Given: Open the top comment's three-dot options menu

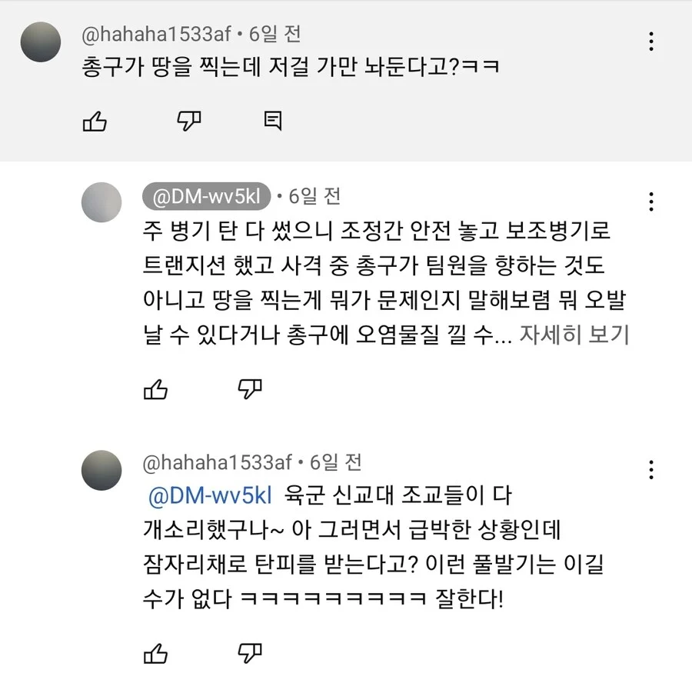Looking at the screenshot, I should point(651,41).
